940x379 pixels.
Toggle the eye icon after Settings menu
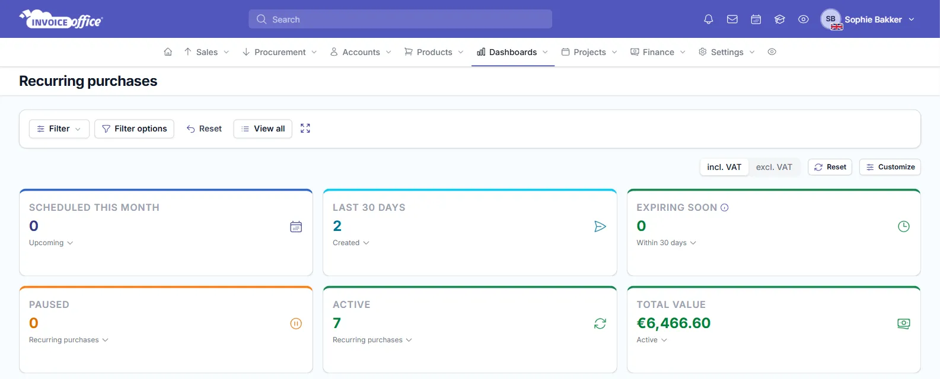coord(772,52)
